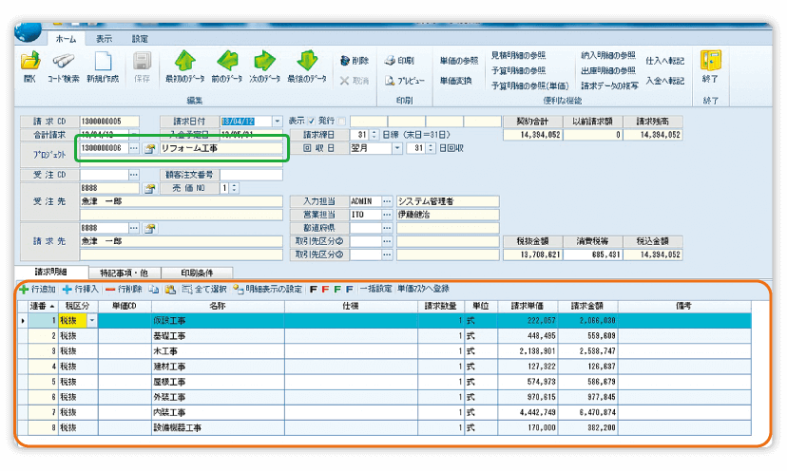The height and width of the screenshot is (471, 787).
Task: Switch to the 設定 ribbon tab
Action: pos(140,39)
